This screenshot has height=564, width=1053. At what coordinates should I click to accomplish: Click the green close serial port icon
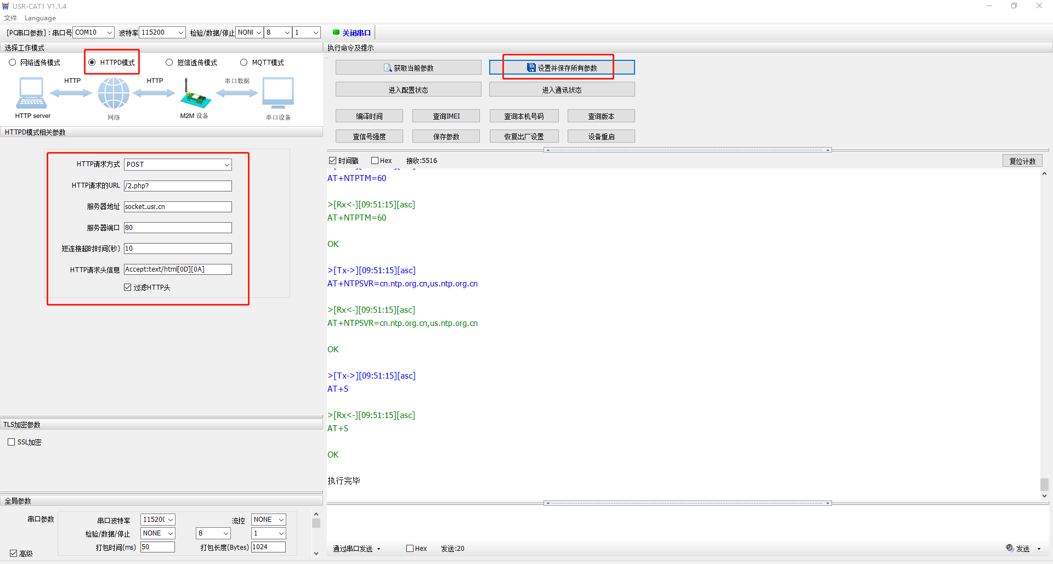click(x=336, y=32)
